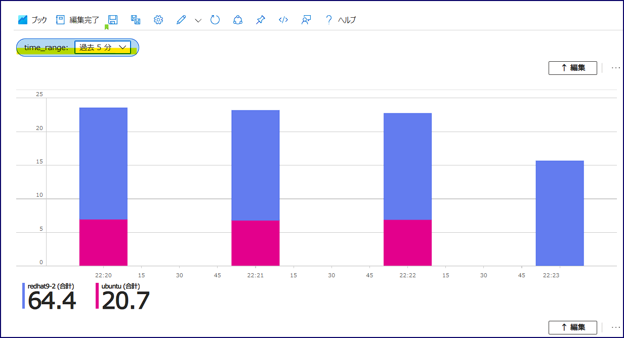
Task: Click the lower ↑ 編集 button
Action: [x=573, y=327]
